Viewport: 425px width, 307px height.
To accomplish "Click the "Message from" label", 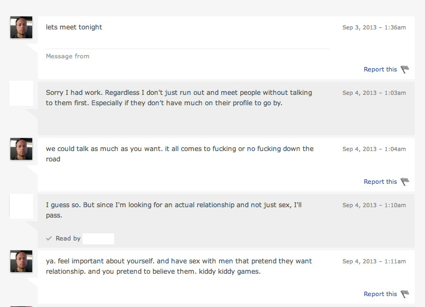I will [x=67, y=56].
